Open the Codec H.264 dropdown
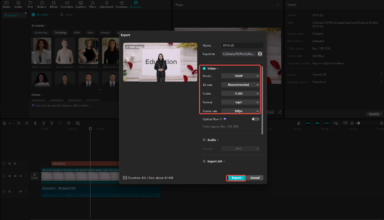The width and height of the screenshot is (384, 220). 240,94
